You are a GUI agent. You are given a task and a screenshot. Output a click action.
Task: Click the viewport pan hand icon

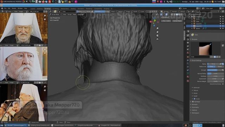point(157,32)
